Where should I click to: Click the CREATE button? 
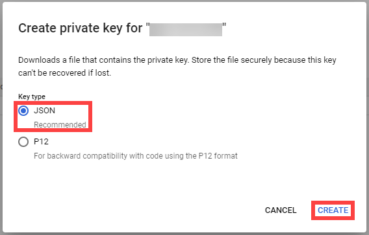click(x=333, y=210)
